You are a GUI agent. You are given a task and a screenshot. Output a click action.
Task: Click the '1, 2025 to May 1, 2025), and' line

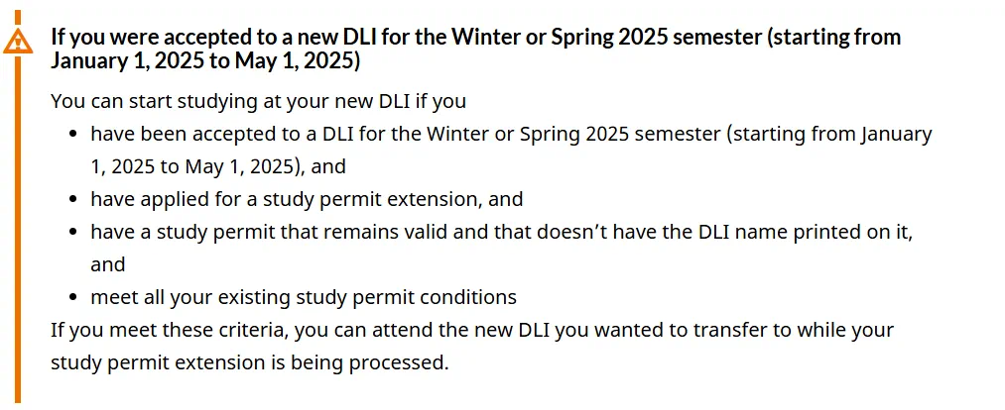click(218, 167)
